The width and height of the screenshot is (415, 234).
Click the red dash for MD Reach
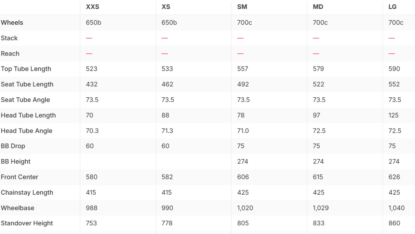point(316,53)
